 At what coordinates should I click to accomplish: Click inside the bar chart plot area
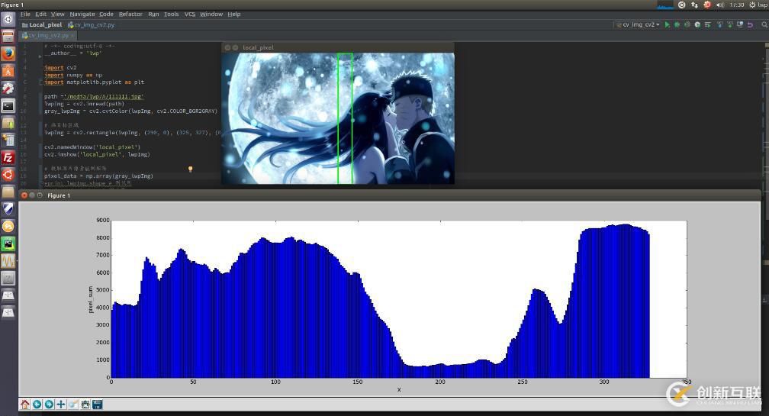pyautogui.click(x=399, y=299)
